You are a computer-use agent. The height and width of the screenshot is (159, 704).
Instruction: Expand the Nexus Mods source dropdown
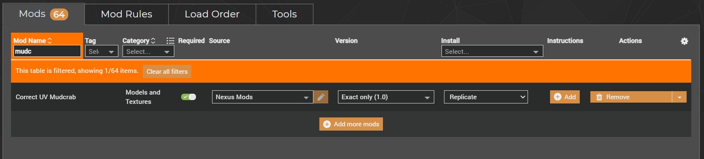pos(263,97)
